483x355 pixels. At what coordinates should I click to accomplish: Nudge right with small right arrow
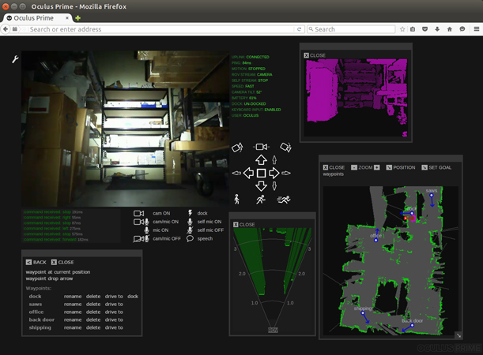coord(286,173)
